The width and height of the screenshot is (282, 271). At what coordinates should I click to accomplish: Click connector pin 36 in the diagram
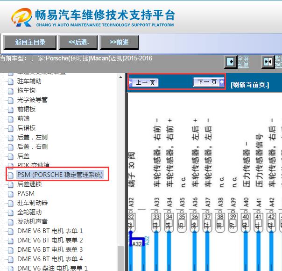pyautogui.click(x=195, y=223)
